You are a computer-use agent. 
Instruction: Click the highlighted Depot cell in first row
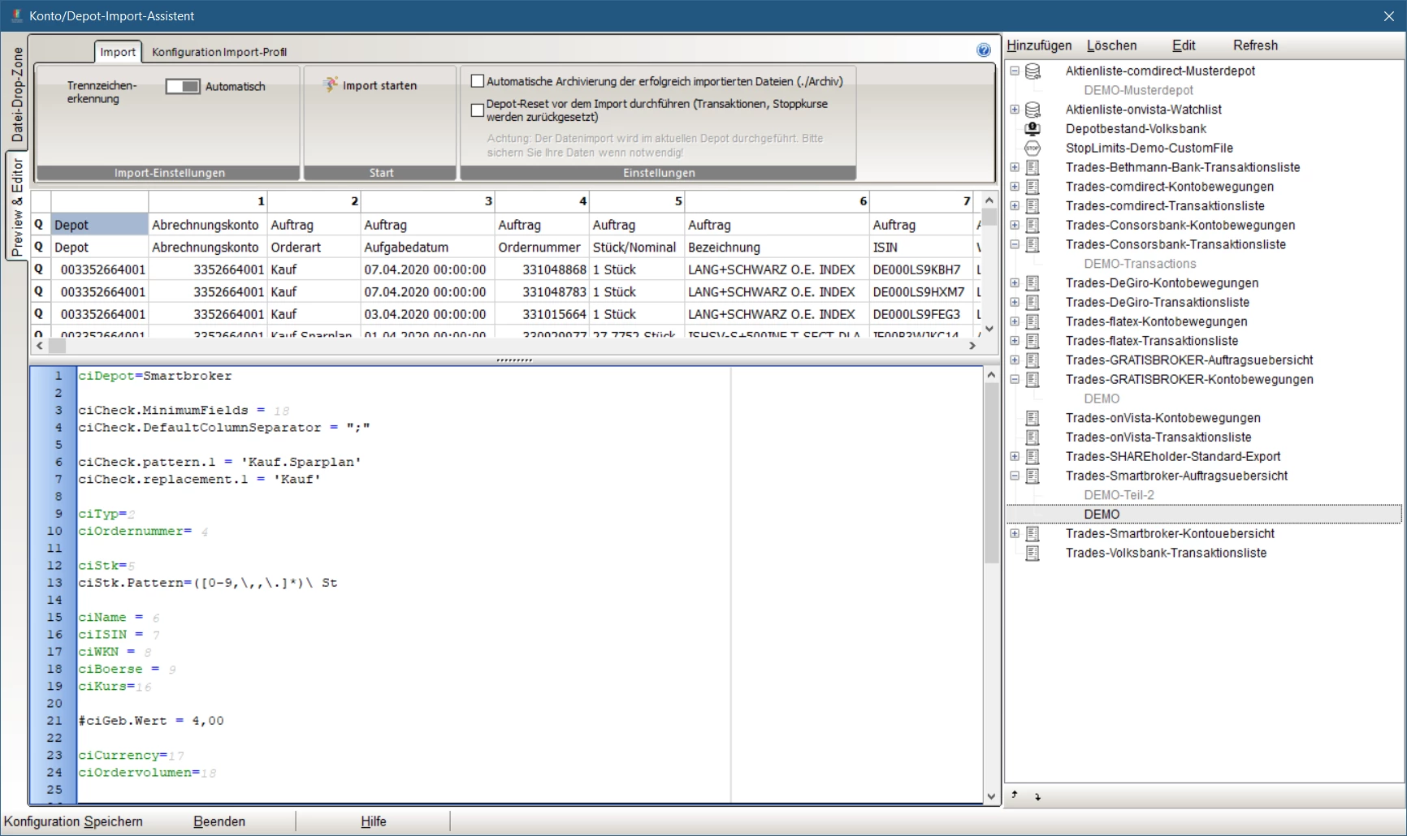(99, 225)
